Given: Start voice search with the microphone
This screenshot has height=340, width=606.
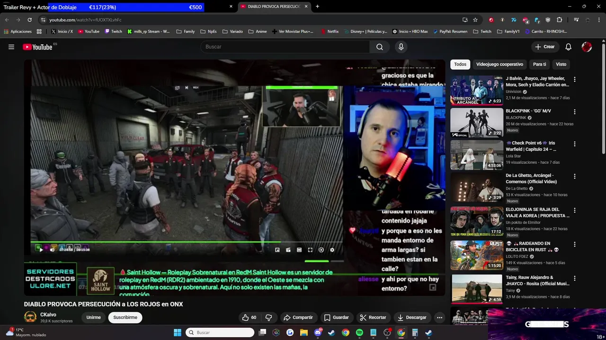Looking at the screenshot, I should pyautogui.click(x=401, y=47).
